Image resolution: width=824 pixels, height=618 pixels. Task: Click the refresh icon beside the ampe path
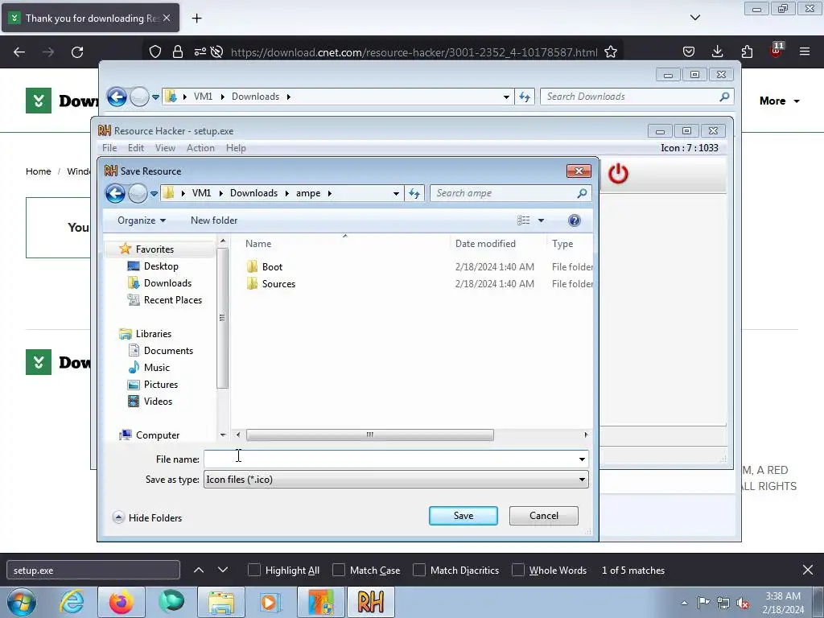[414, 193]
